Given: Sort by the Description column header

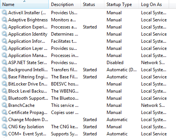Looking at the screenshot, I should coord(65,4).
